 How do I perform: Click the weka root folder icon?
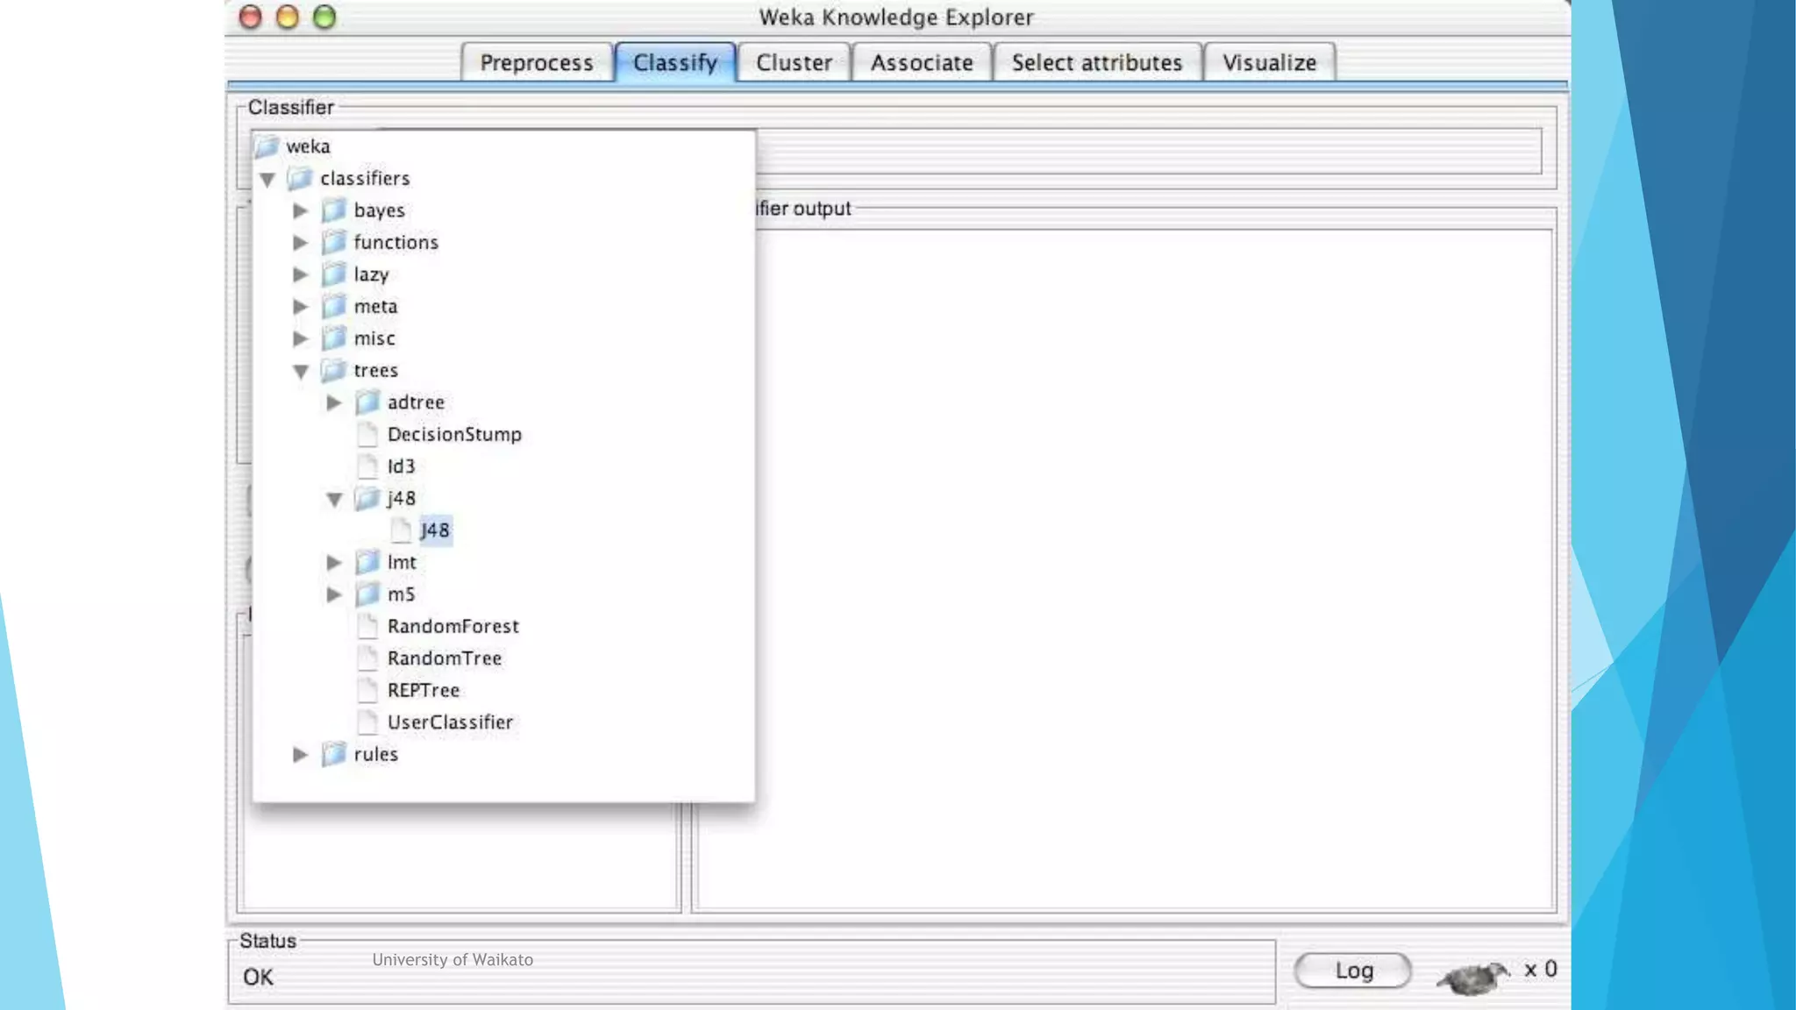(267, 146)
